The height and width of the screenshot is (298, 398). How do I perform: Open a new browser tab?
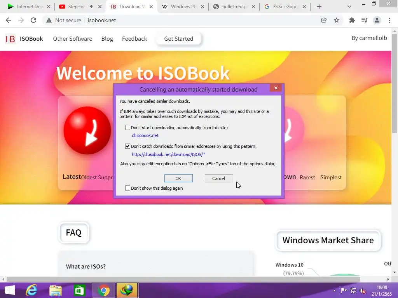pyautogui.click(x=319, y=7)
